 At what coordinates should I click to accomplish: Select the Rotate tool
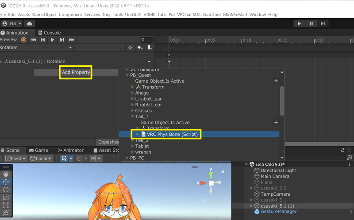(6, 189)
